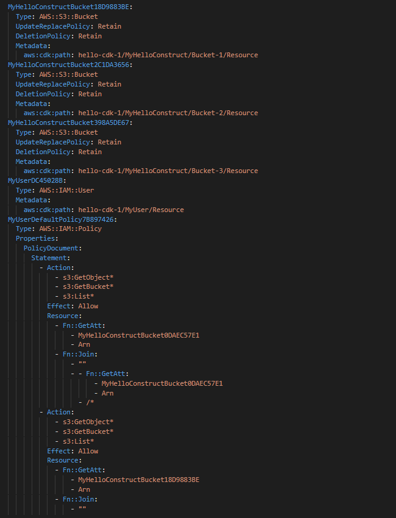Click the MyUserDC45028B resource key

point(35,181)
